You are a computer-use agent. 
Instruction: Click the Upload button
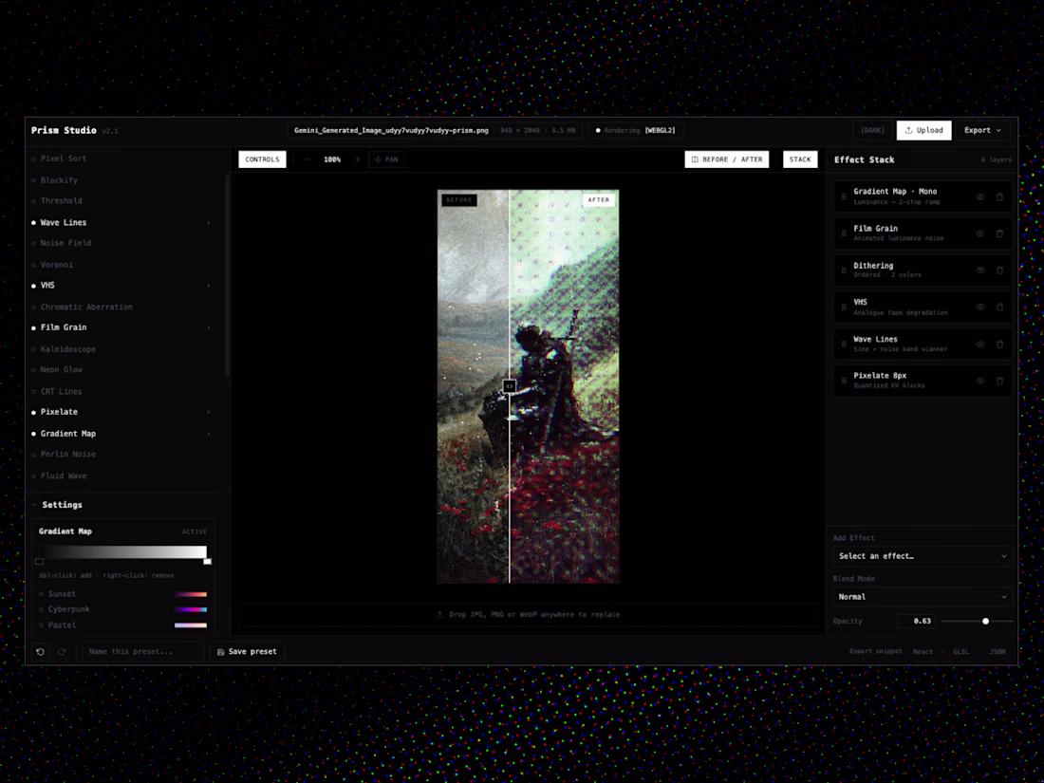(923, 131)
